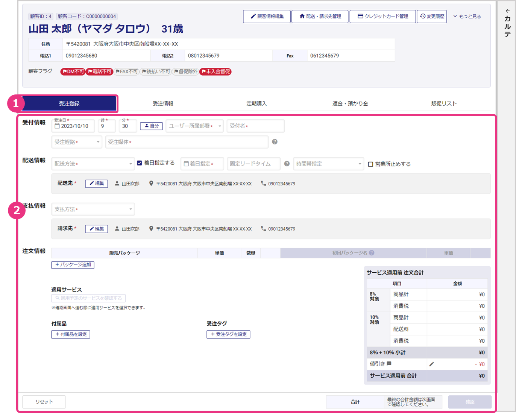This screenshot has width=516, height=413.
Task: Click the パッケージ追加 button
Action: [x=73, y=265]
